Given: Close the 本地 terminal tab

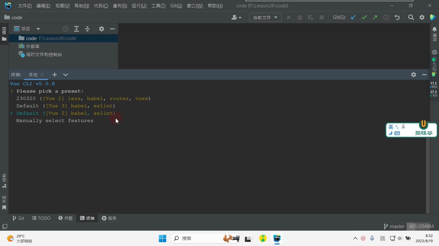Looking at the screenshot, I should [x=42, y=75].
